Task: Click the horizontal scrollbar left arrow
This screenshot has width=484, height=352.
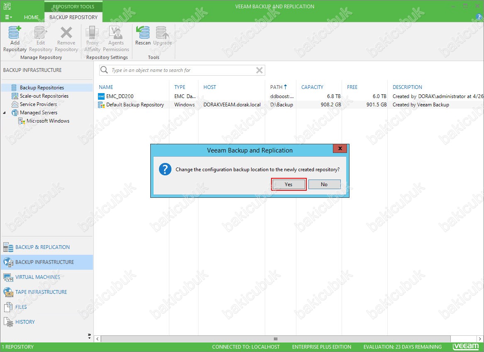Action: pyautogui.click(x=98, y=339)
